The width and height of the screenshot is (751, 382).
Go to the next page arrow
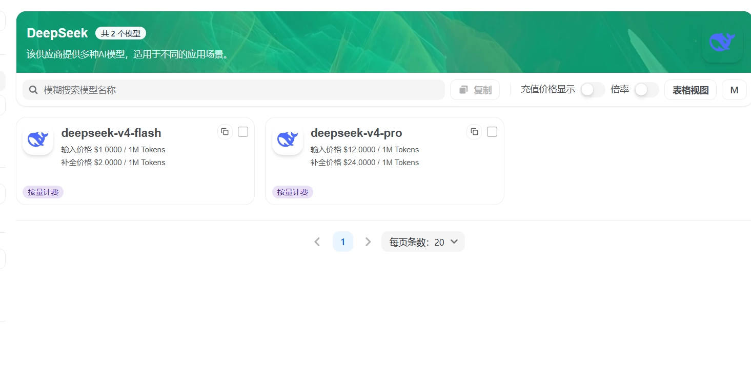(368, 242)
